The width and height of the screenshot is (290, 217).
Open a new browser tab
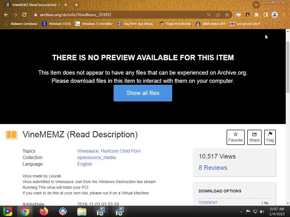point(76,5)
